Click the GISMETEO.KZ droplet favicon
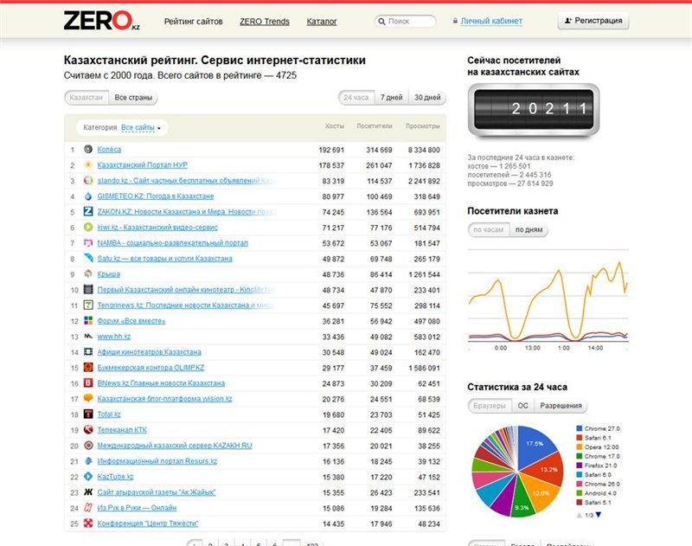 click(88, 196)
